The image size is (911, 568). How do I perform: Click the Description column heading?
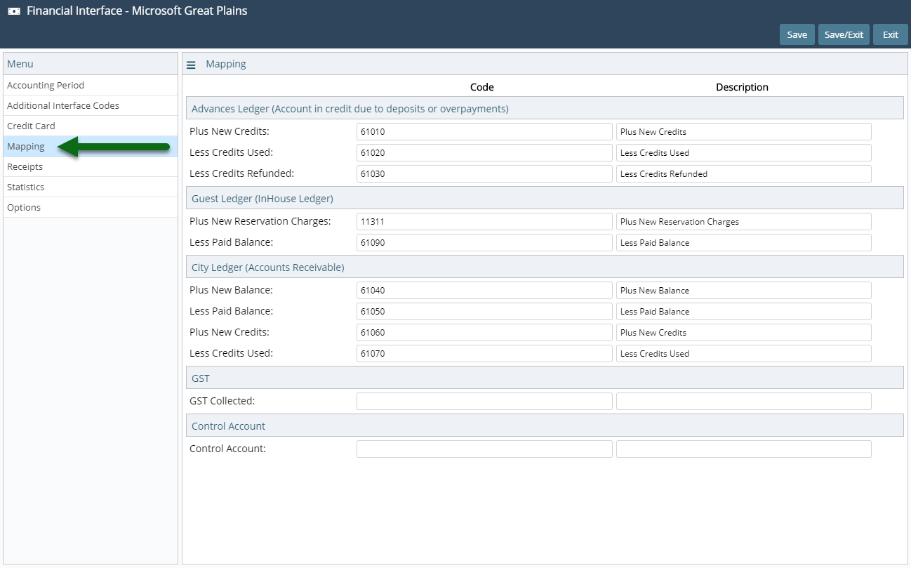pyautogui.click(x=742, y=87)
